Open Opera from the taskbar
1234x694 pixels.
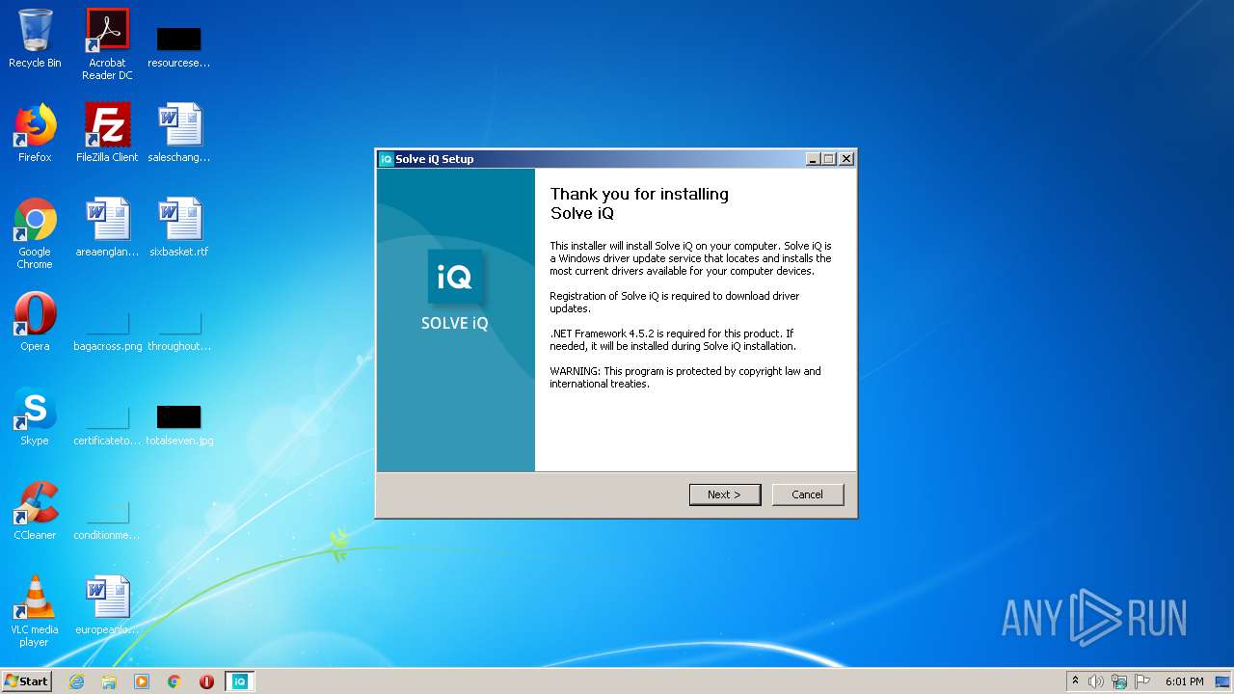[206, 681]
